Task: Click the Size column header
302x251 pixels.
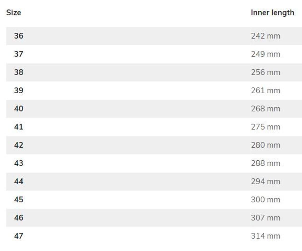Action: point(14,13)
